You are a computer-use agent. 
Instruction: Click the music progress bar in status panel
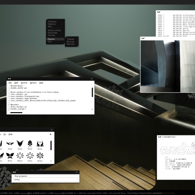[164, 193]
